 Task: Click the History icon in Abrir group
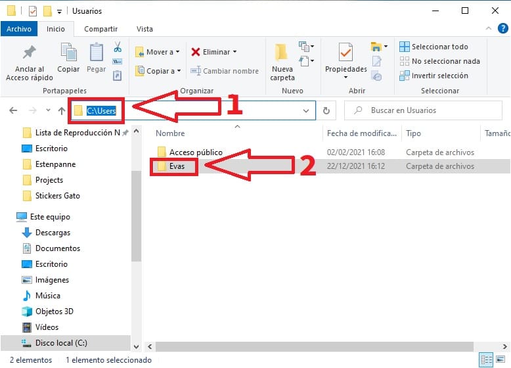[x=377, y=76]
